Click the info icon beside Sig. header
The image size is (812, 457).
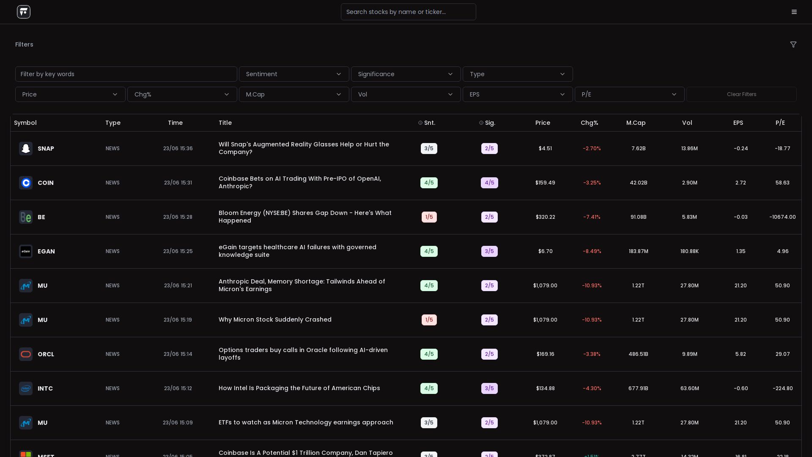(x=481, y=123)
